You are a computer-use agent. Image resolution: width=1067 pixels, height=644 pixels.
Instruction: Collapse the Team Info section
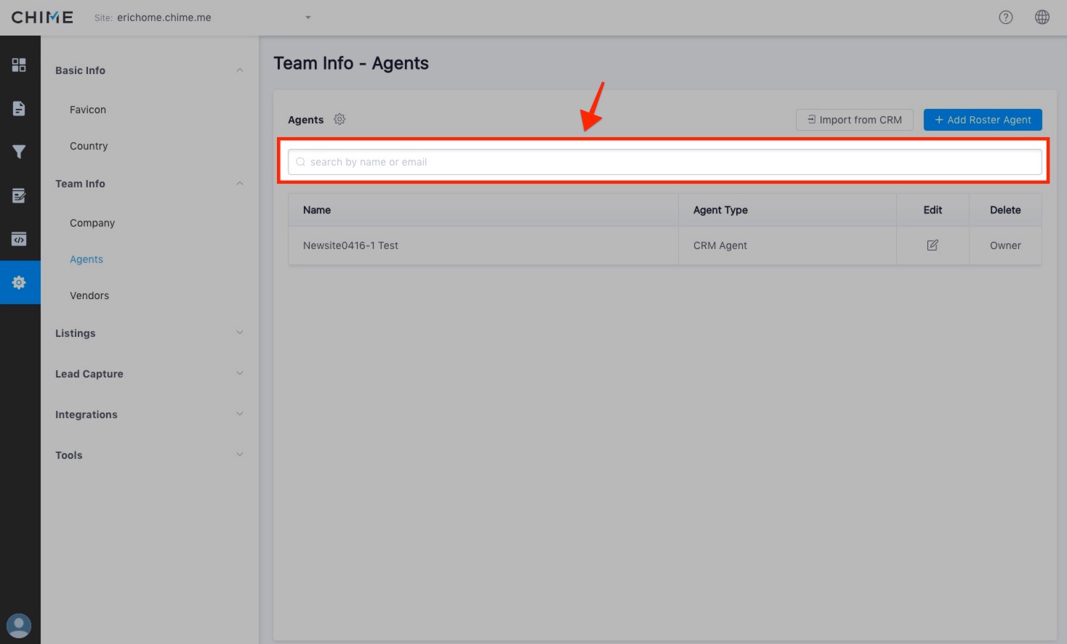click(x=239, y=184)
